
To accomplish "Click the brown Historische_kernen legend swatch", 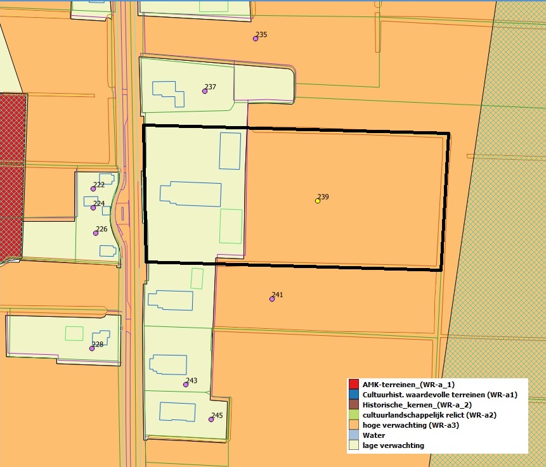I will [354, 404].
